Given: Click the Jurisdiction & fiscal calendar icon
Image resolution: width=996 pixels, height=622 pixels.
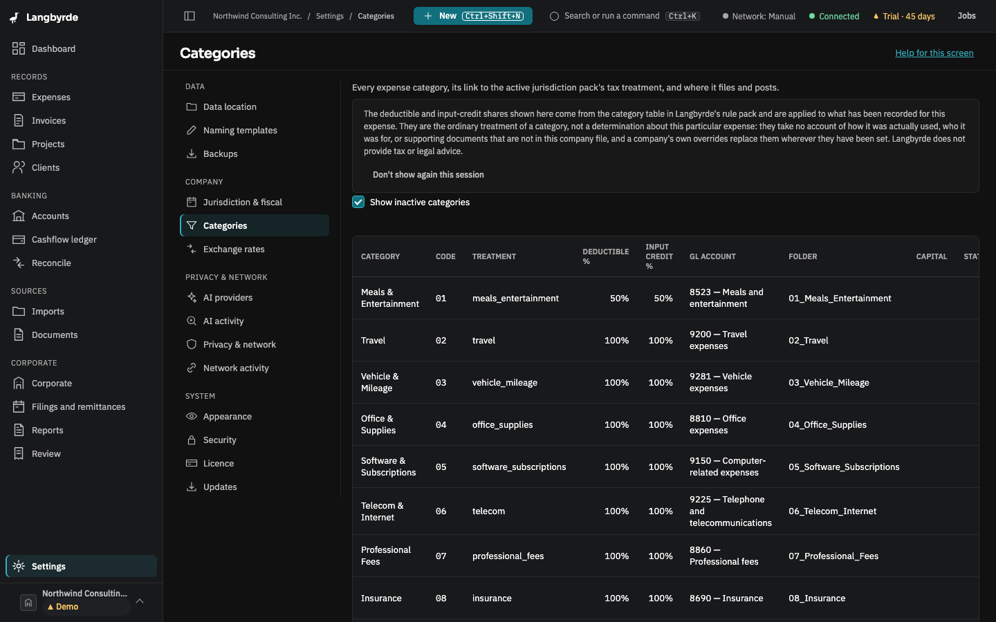Looking at the screenshot, I should coord(192,202).
